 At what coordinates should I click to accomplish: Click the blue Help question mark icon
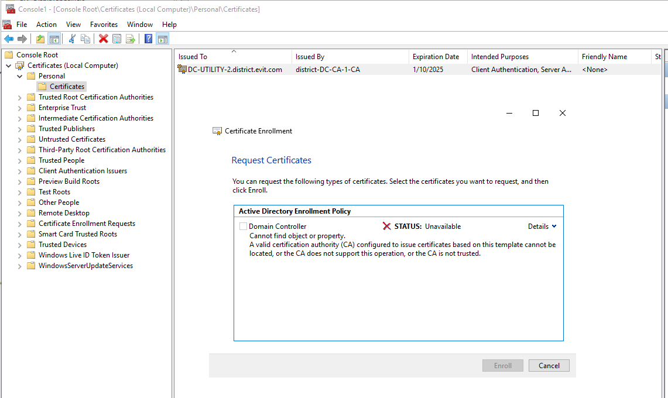point(148,39)
